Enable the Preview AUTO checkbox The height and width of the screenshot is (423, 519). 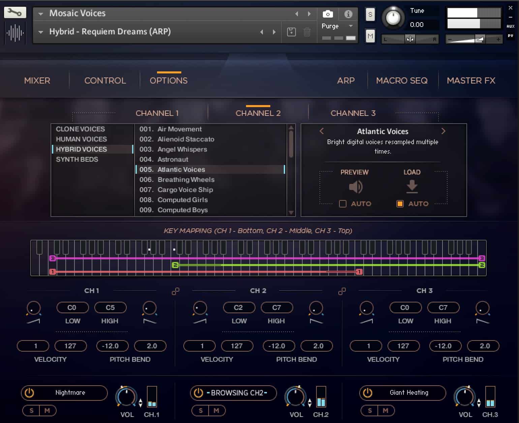tap(343, 204)
